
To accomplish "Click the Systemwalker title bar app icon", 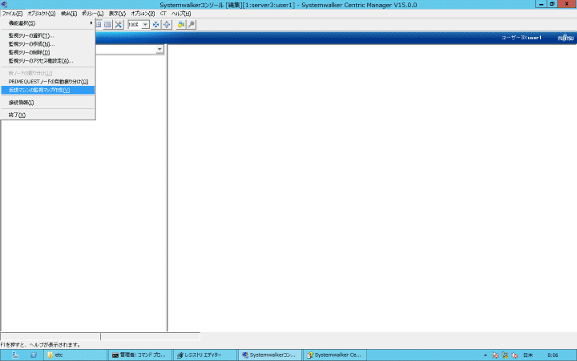I will click(x=4, y=5).
